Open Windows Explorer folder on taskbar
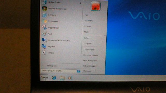166x93 pixels. pos(62,78)
